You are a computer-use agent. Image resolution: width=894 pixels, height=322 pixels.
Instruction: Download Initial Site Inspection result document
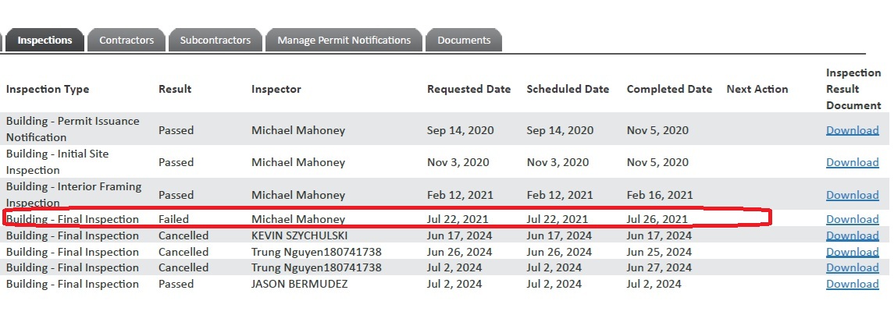(x=853, y=163)
